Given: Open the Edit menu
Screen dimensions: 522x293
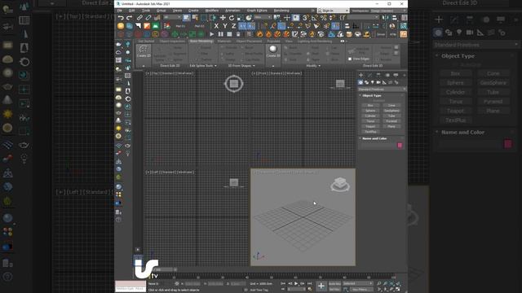Looking at the screenshot, I should click(x=132, y=11).
